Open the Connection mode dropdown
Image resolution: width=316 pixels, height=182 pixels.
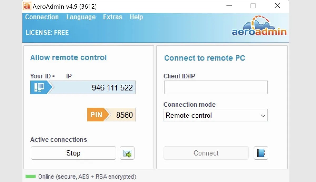(x=216, y=115)
